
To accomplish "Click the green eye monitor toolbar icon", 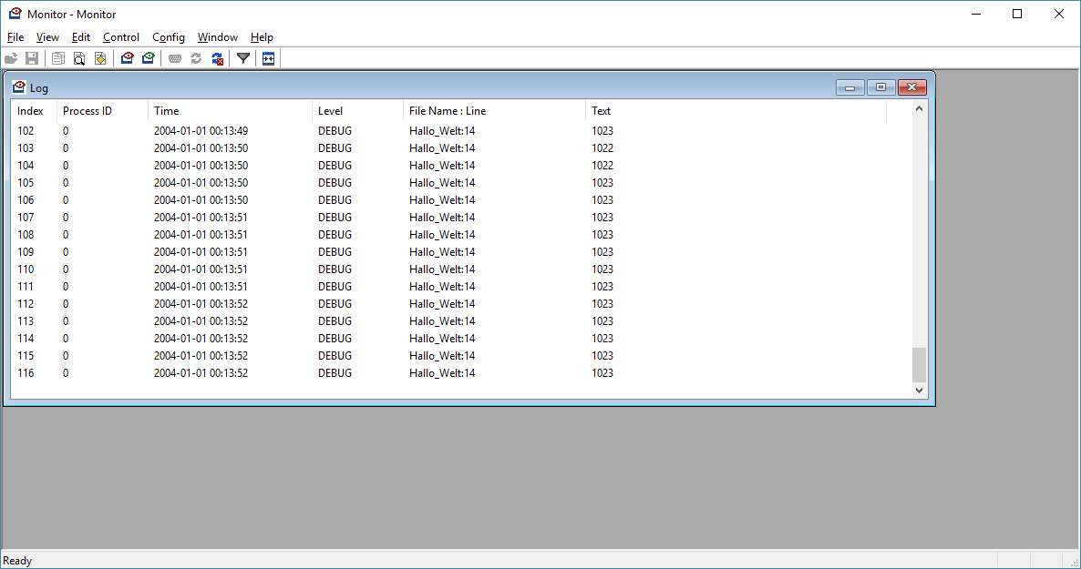I will pyautogui.click(x=149, y=58).
